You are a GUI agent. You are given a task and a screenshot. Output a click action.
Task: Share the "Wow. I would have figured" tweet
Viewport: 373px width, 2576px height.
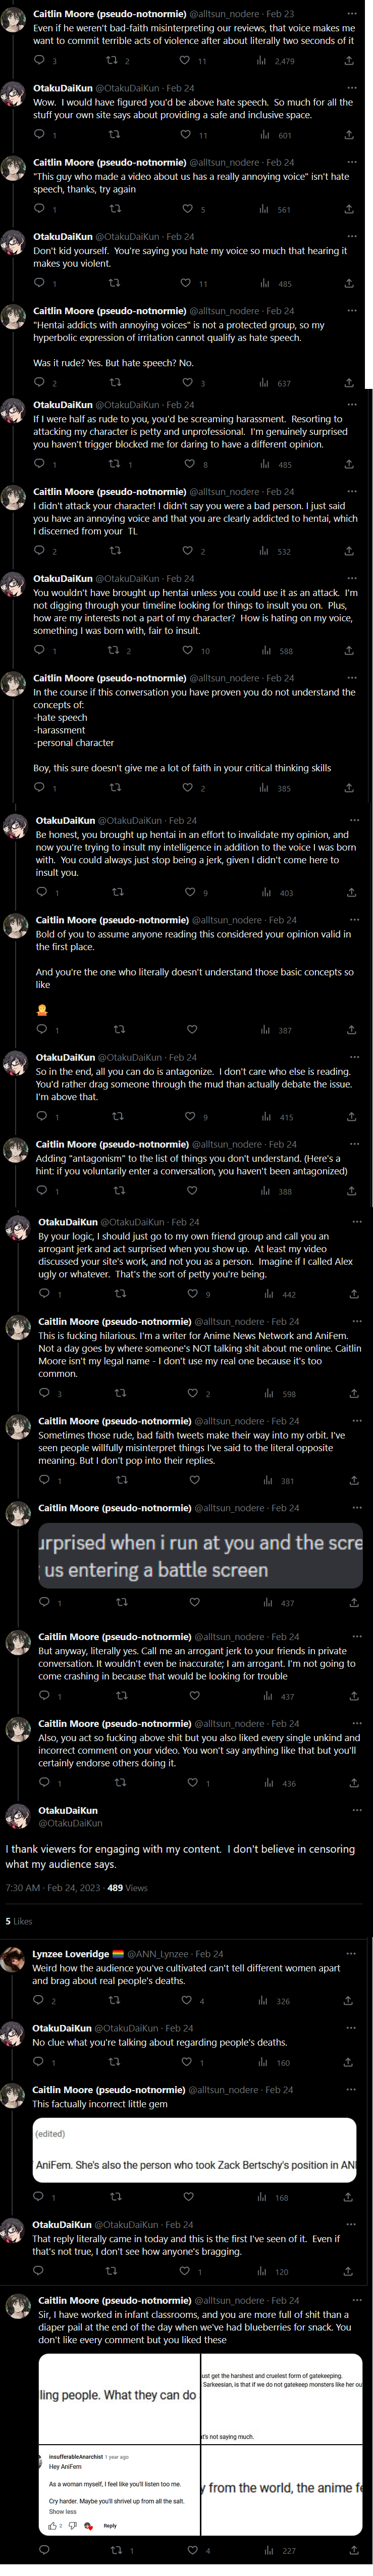[x=348, y=135]
